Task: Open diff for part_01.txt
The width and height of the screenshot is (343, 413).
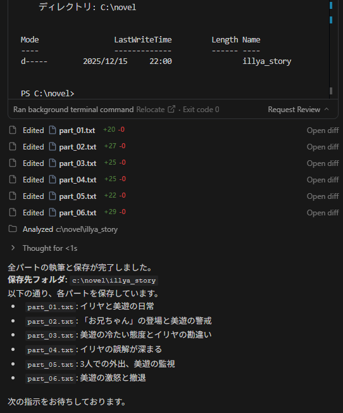Action: pos(323,130)
